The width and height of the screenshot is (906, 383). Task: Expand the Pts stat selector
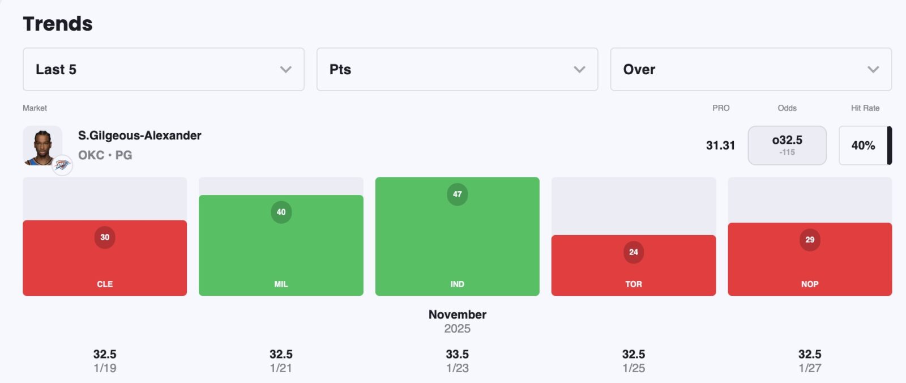457,69
